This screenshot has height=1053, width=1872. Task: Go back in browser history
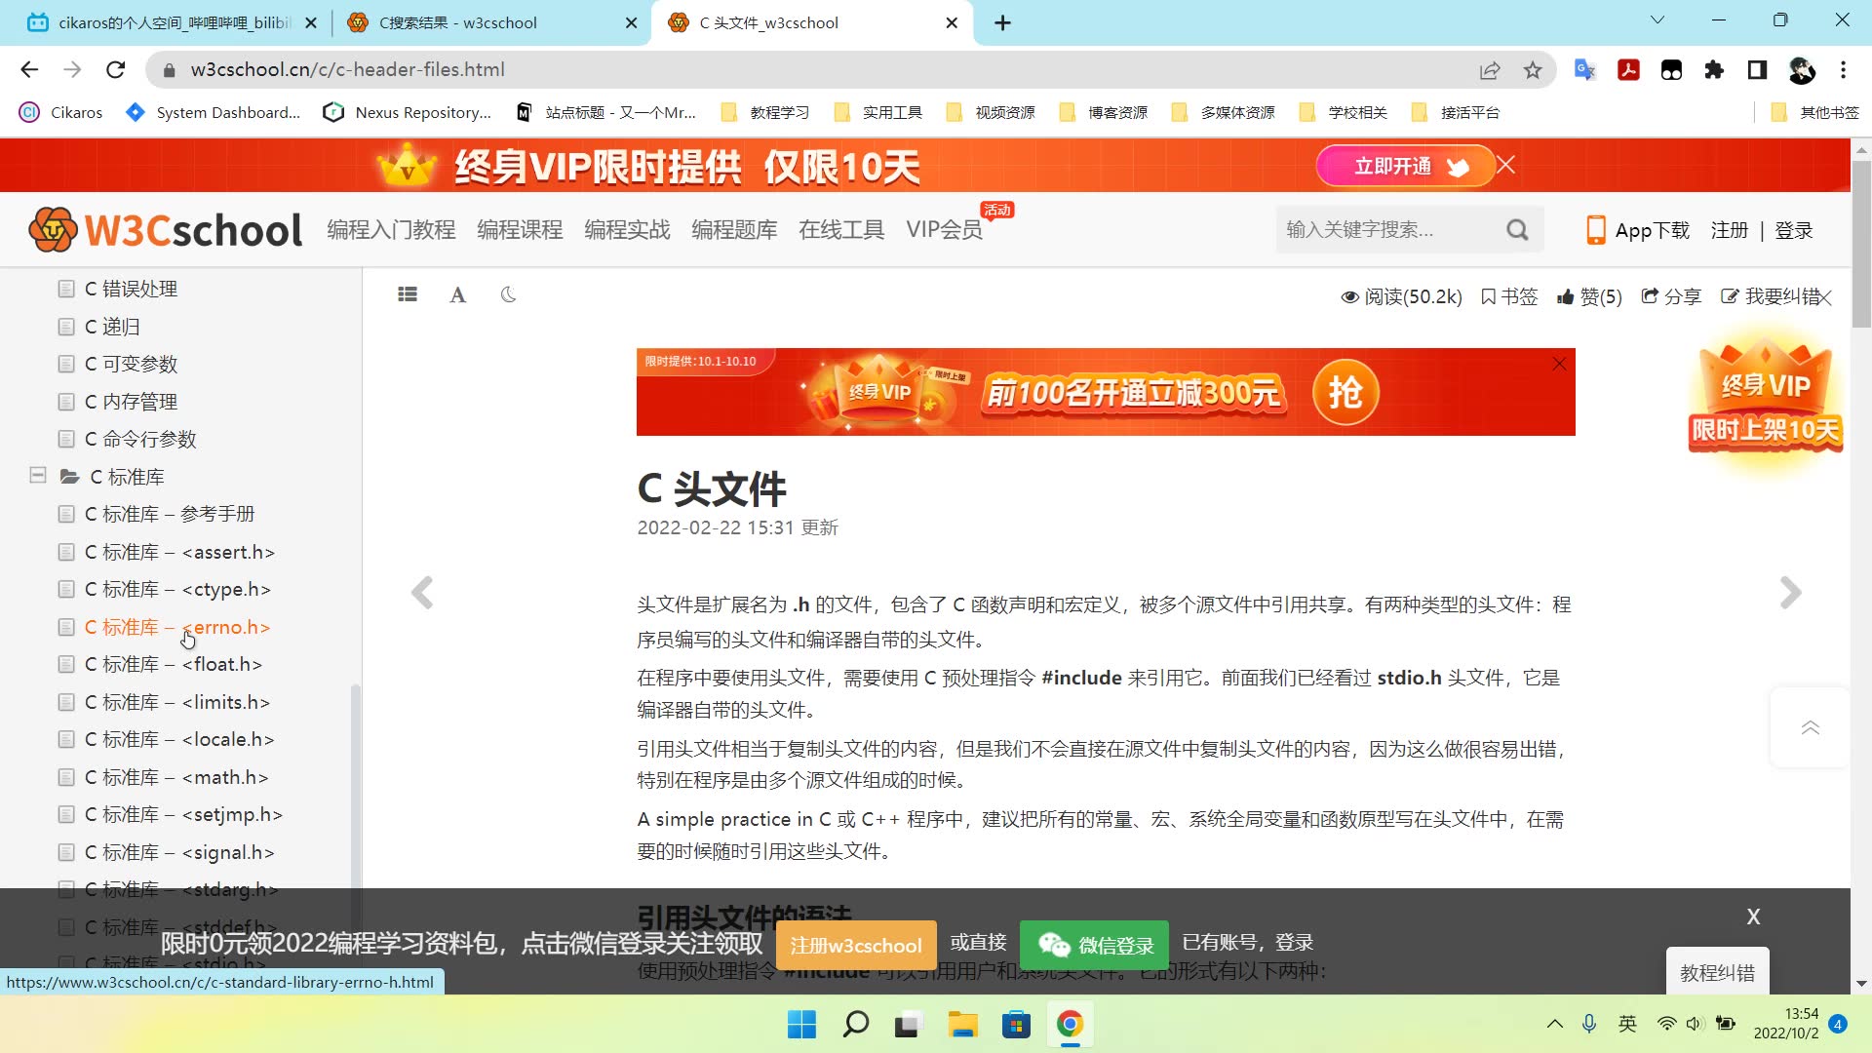point(29,69)
